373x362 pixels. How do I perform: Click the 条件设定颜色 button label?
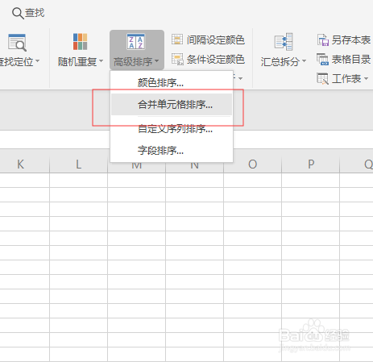pyautogui.click(x=216, y=59)
